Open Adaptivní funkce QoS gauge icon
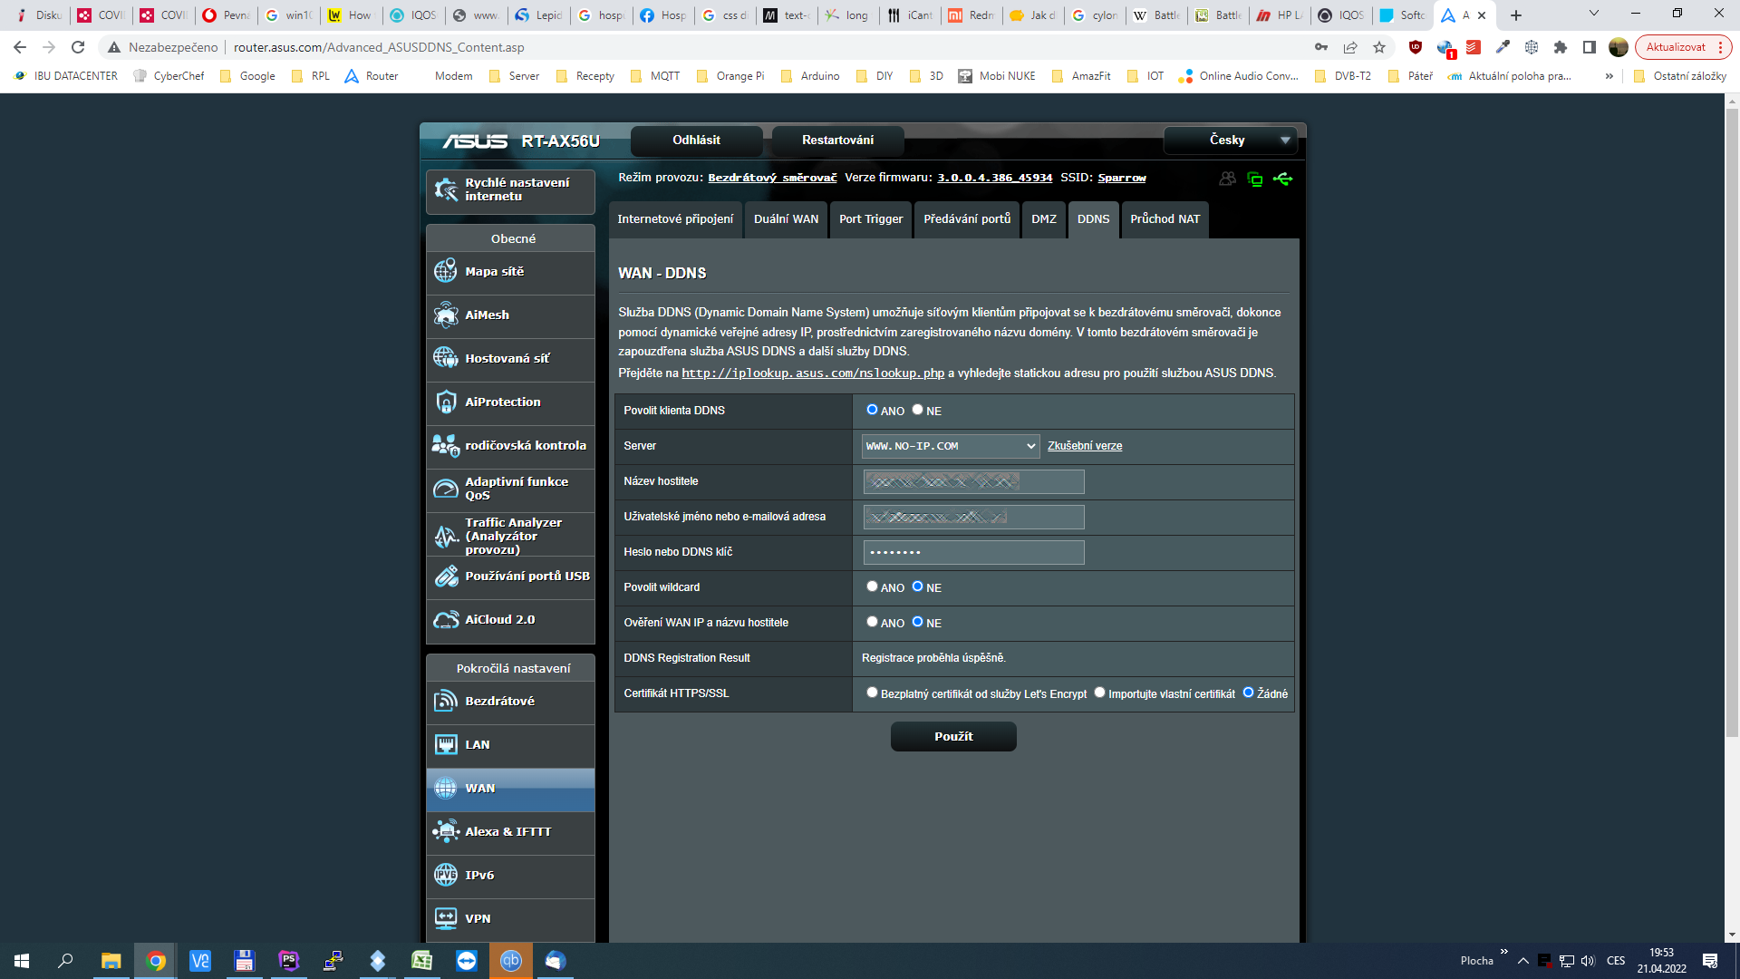 coord(445,489)
